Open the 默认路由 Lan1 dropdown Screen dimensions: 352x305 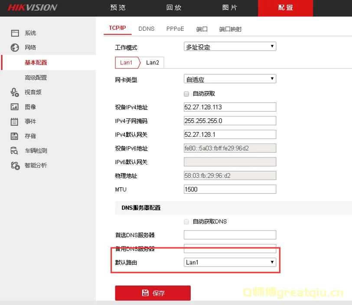[x=230, y=262]
